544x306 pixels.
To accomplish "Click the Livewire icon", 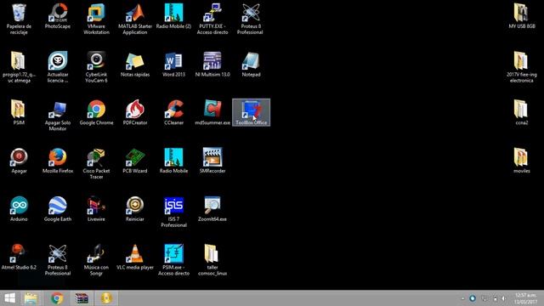I will tap(96, 209).
